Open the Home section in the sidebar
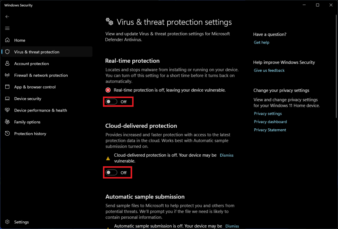Viewport: 338px width, 229px height. click(x=19, y=40)
